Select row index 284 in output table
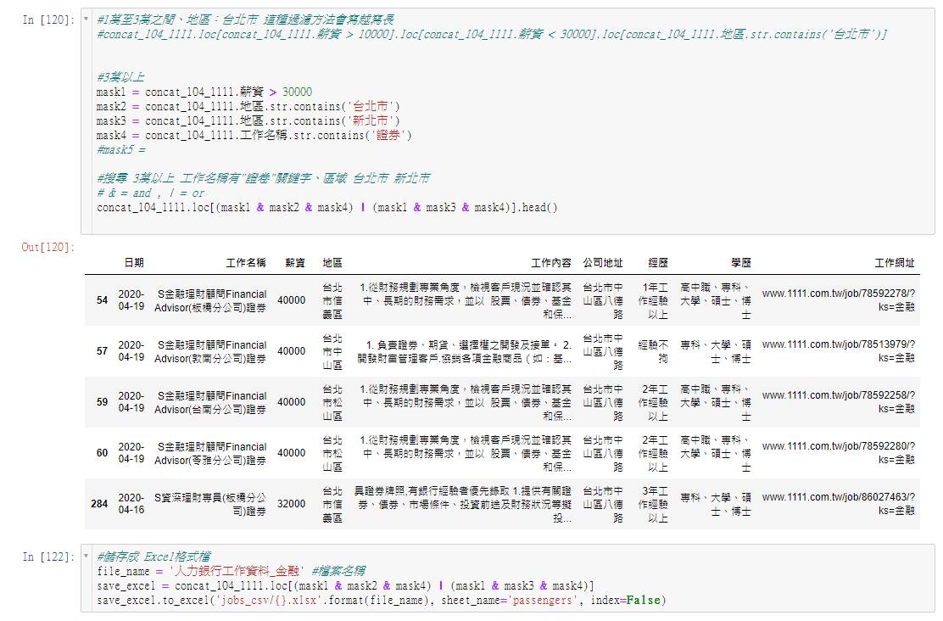This screenshot has width=943, height=621. pyautogui.click(x=99, y=504)
